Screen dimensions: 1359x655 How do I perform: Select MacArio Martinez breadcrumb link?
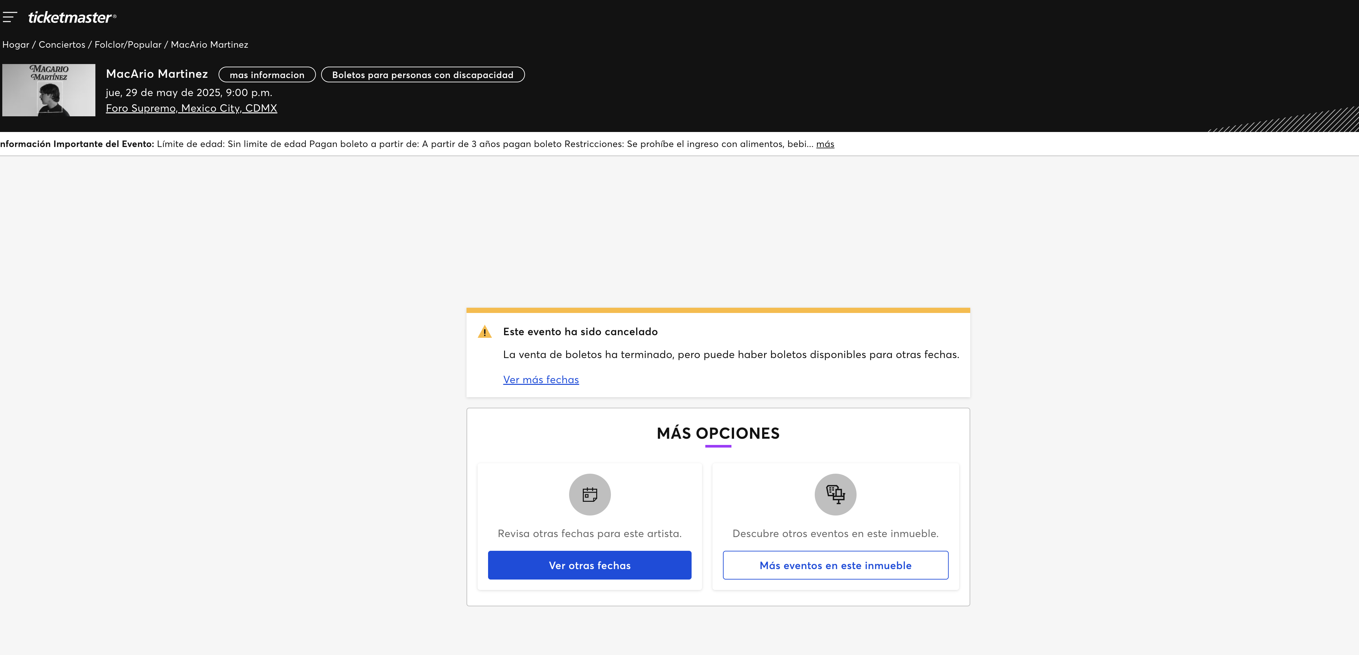point(209,45)
